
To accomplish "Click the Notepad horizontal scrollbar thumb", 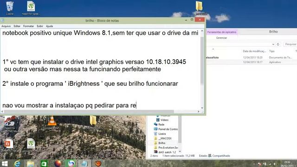I will click(x=89, y=111).
